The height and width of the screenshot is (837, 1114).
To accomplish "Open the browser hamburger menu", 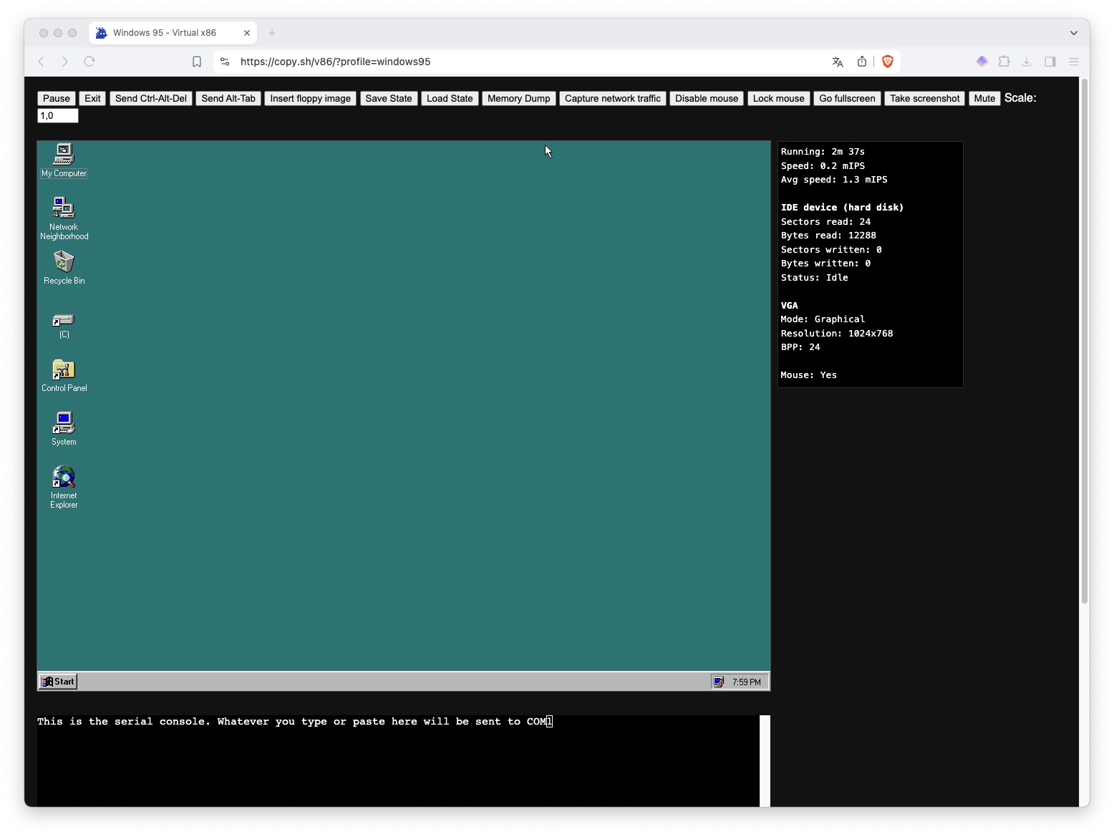I will tap(1073, 62).
